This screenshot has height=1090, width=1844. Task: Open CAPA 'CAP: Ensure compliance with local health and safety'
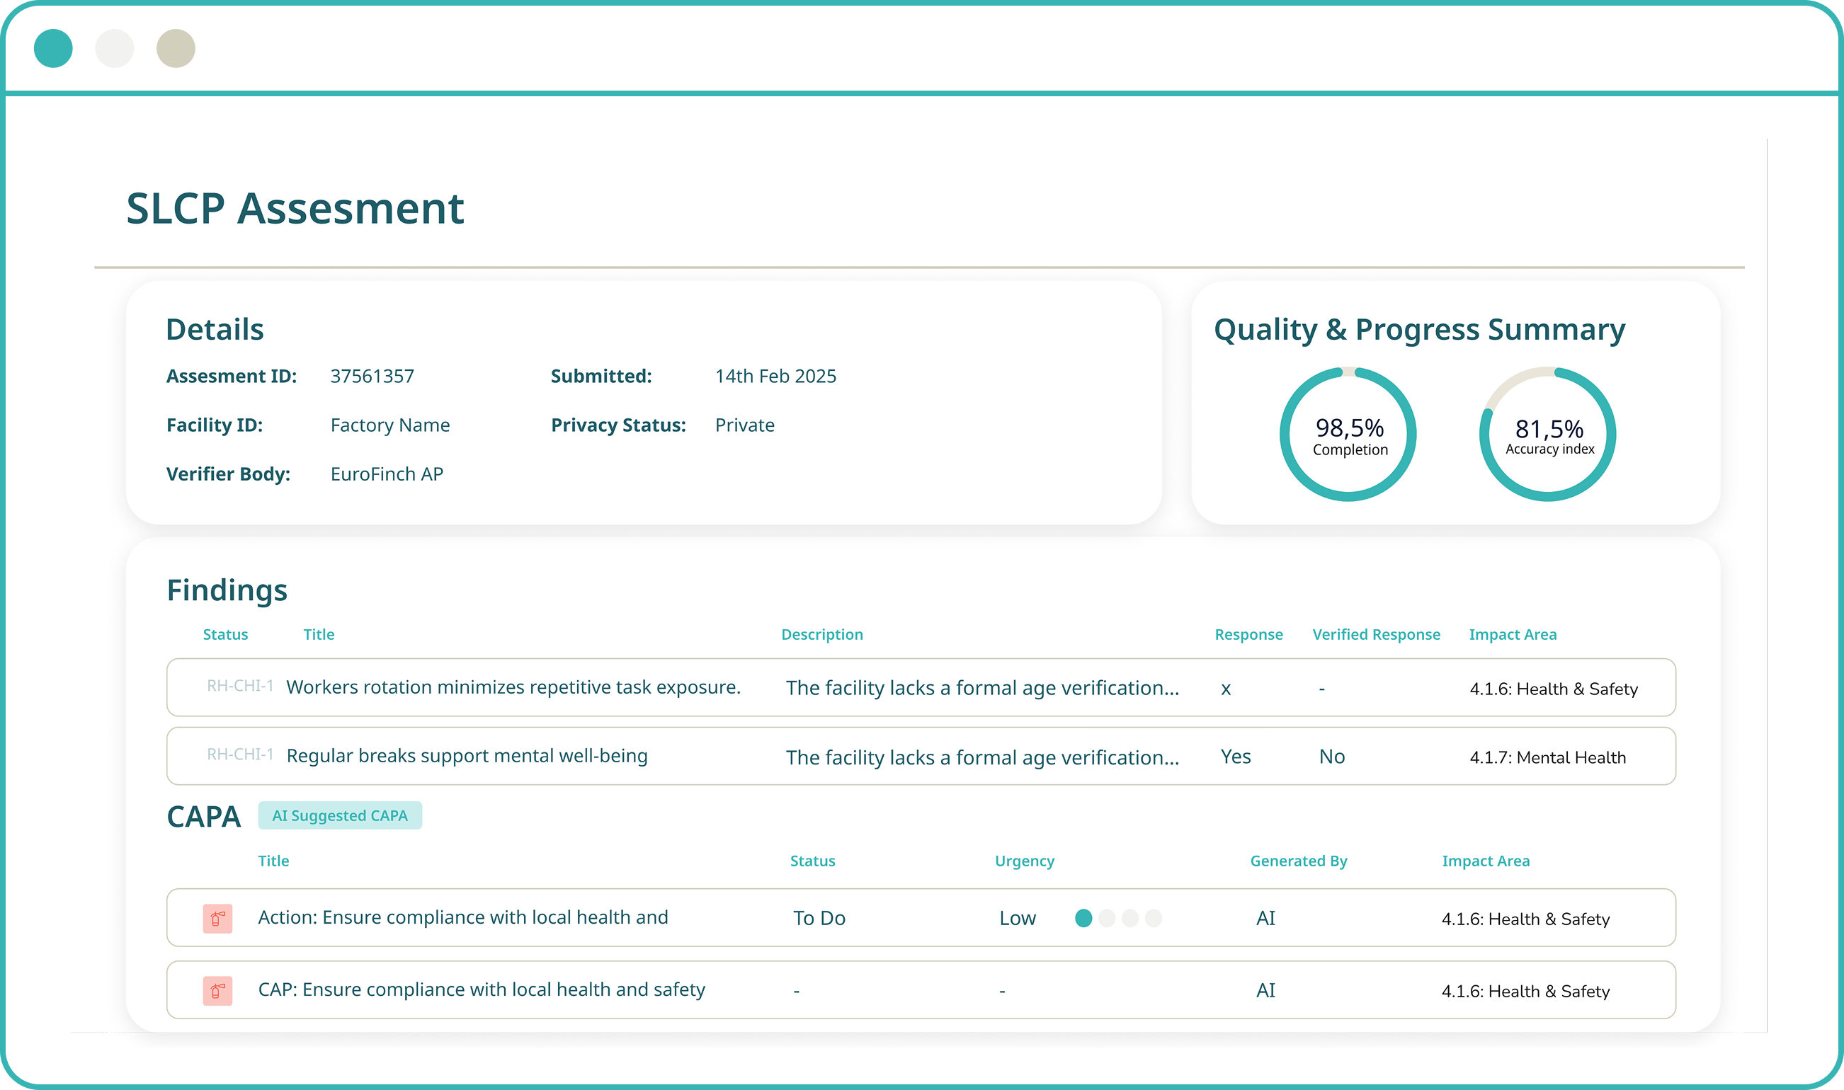coord(921,990)
